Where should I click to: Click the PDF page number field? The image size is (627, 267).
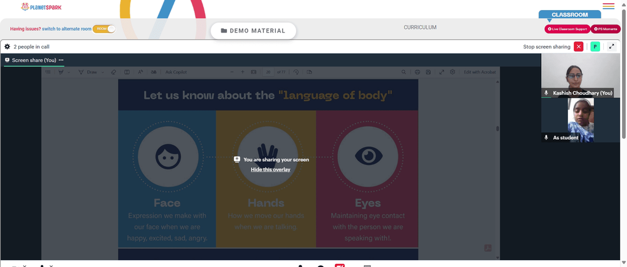pyautogui.click(x=268, y=72)
